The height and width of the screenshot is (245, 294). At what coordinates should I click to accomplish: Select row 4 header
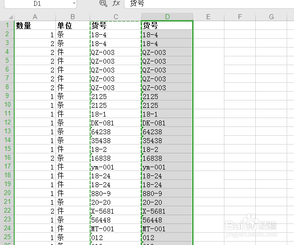(x=7, y=51)
